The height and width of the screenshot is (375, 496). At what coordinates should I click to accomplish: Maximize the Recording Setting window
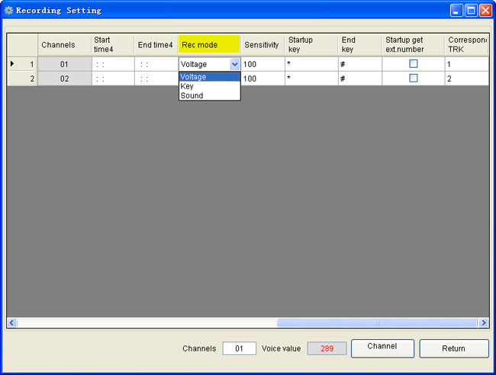tap(470, 11)
